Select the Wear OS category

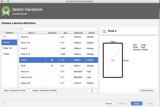tap(9, 48)
